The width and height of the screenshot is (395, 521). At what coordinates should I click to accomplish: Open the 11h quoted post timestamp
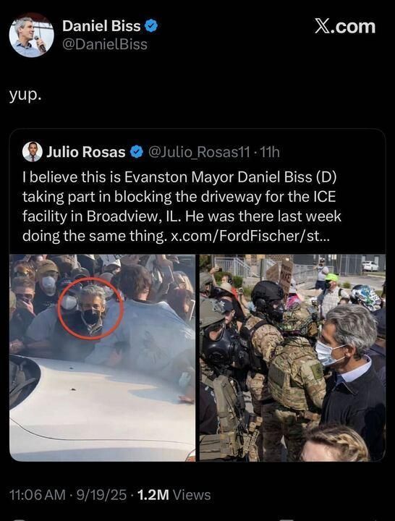click(269, 152)
